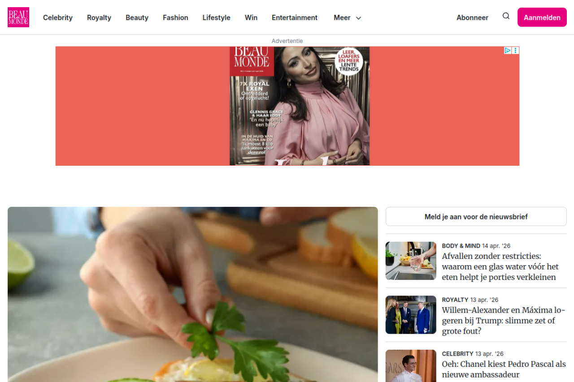Open the Celebrity menu section
This screenshot has width=574, height=382.
(58, 18)
